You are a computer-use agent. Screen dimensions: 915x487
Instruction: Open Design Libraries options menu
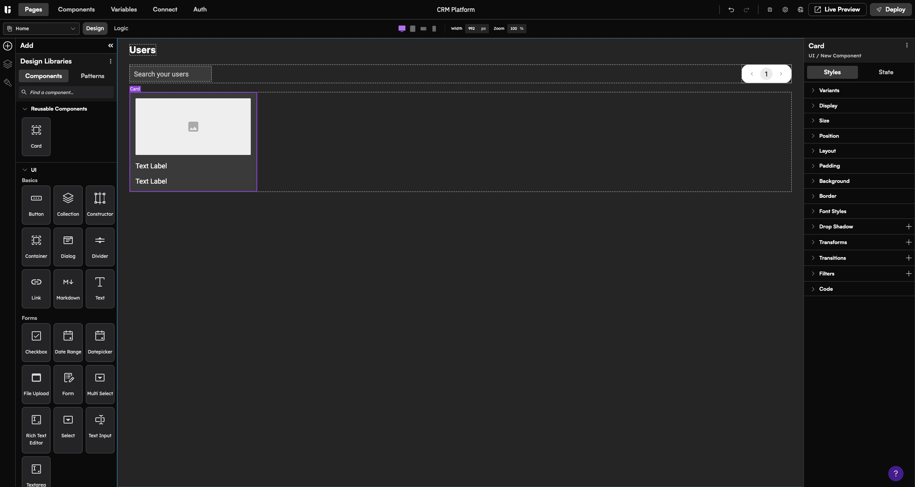pos(111,61)
